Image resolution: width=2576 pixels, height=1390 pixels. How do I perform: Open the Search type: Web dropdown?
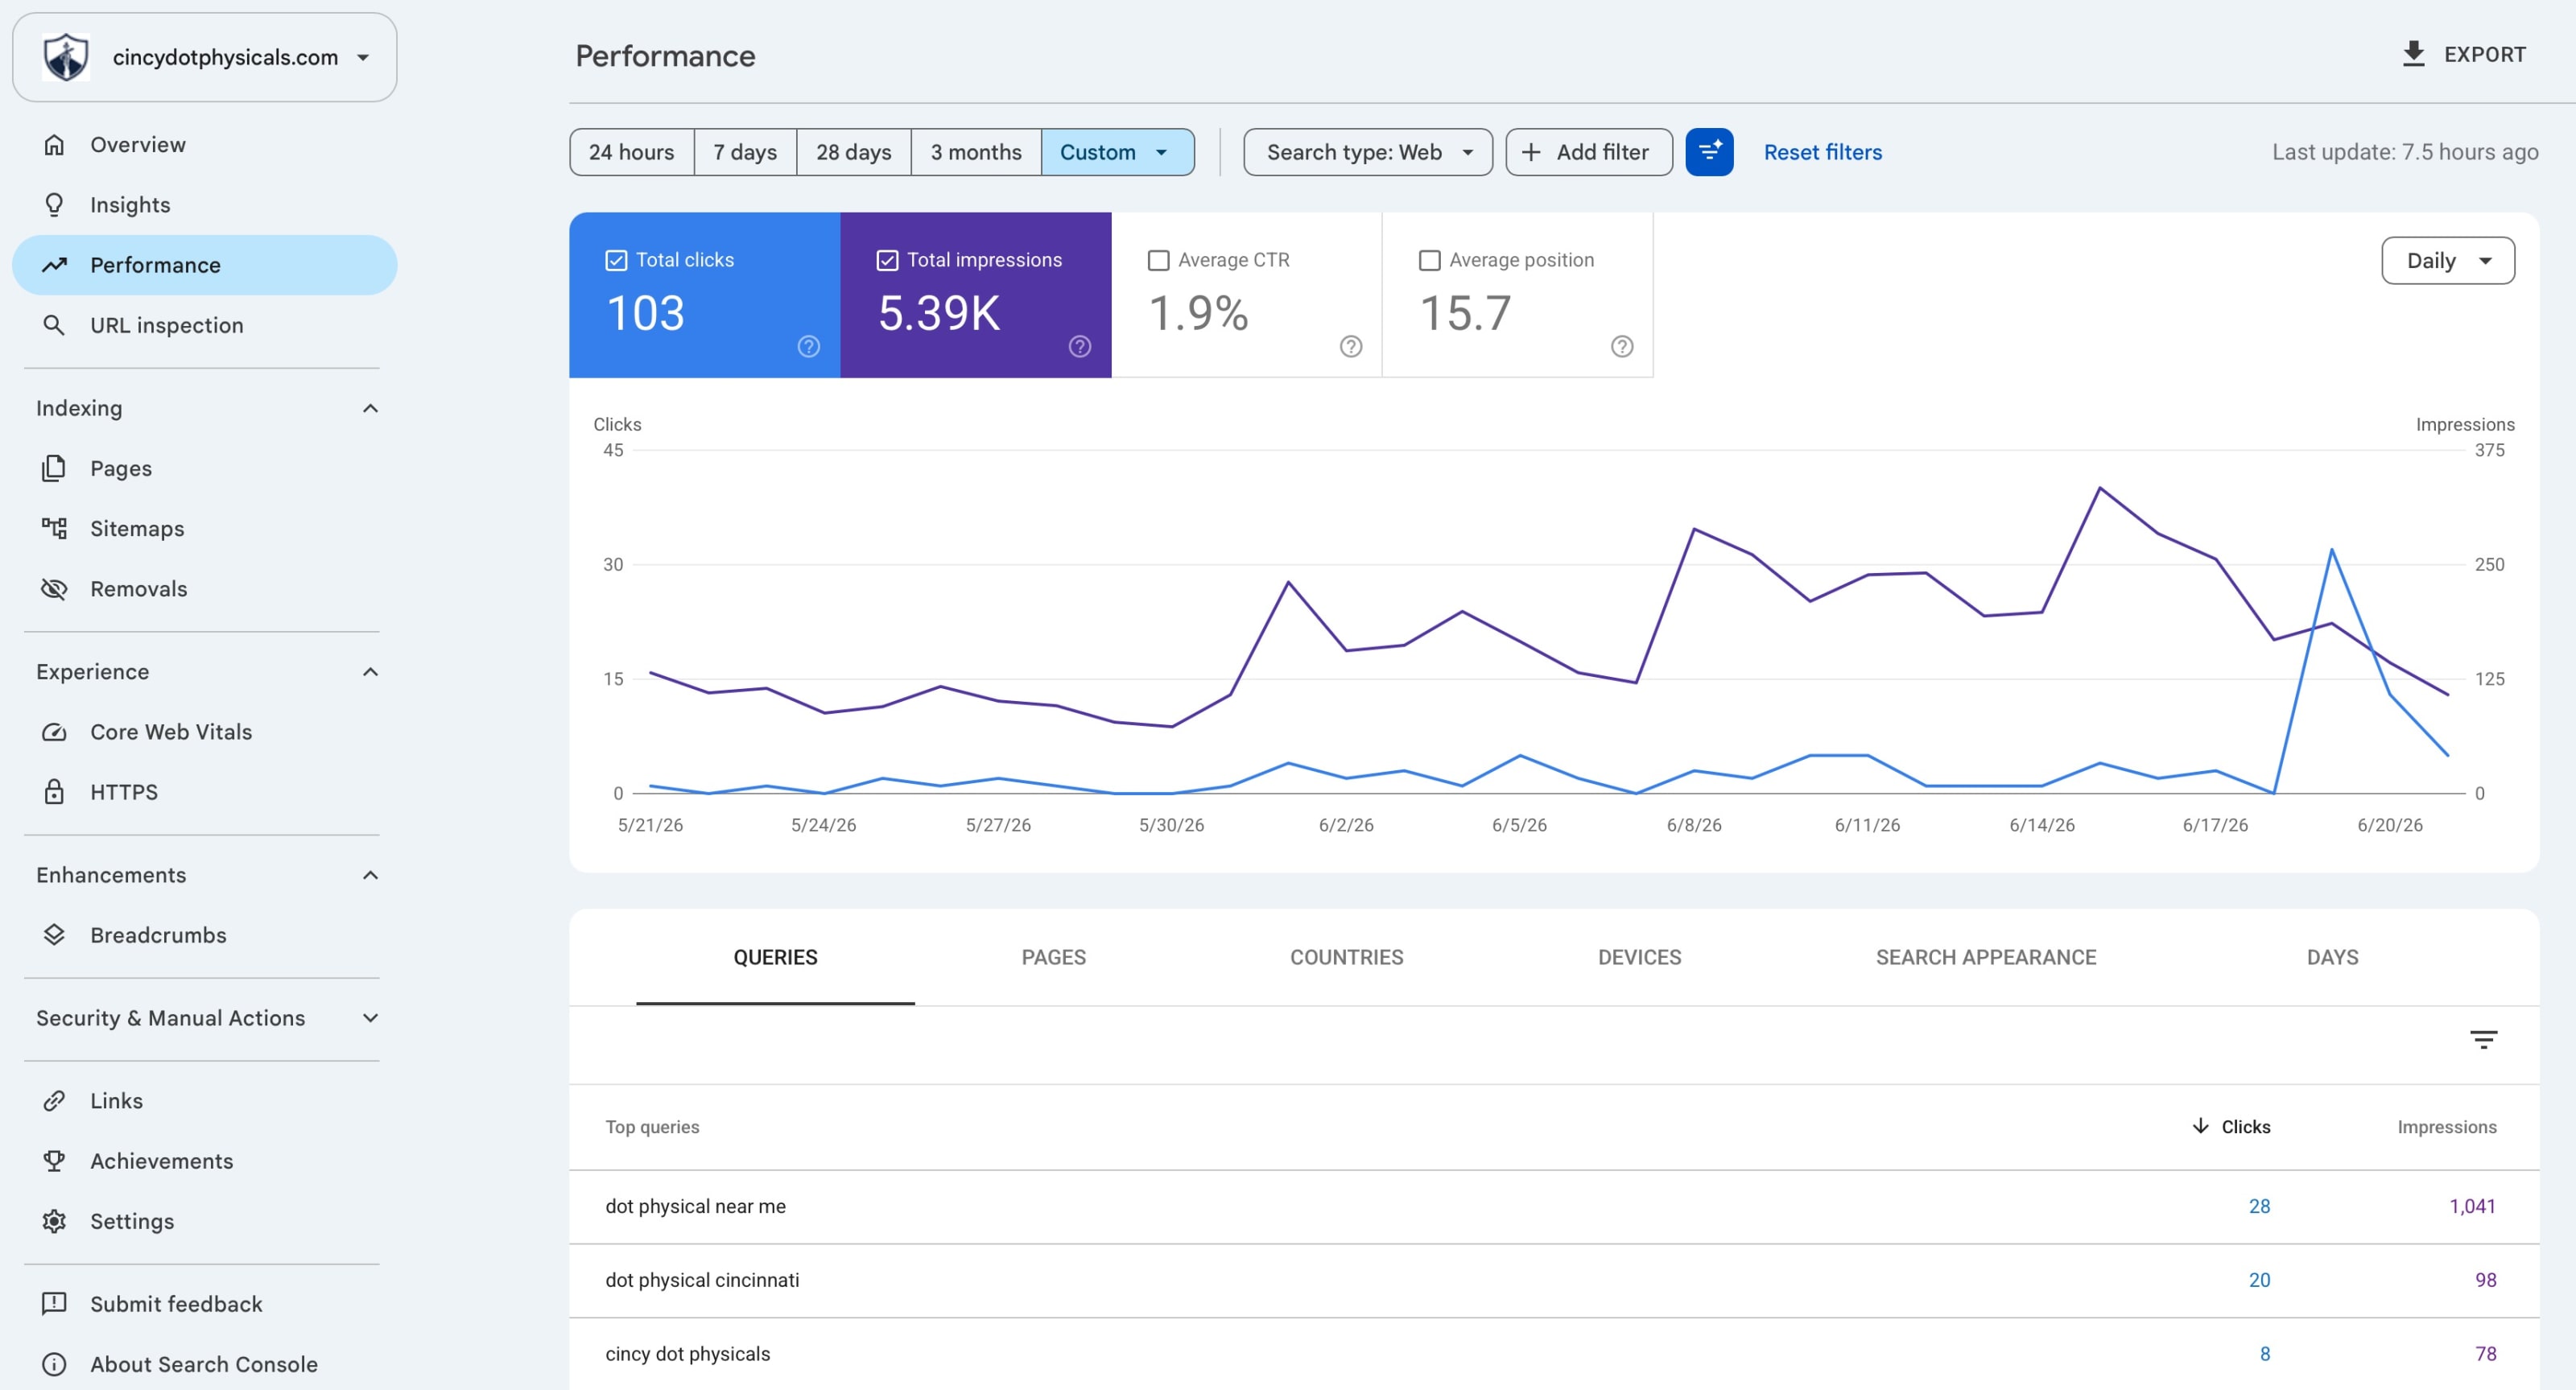[1368, 152]
